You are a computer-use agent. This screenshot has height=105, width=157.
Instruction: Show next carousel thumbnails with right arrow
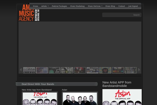click(x=139, y=70)
